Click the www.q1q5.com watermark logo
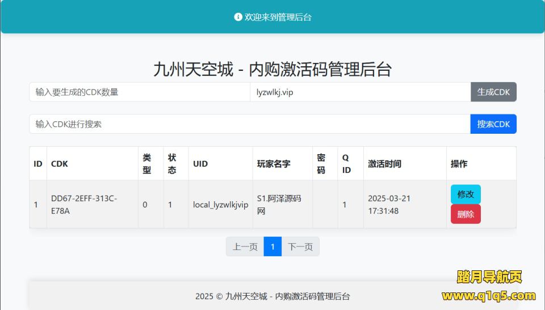 [489, 295]
